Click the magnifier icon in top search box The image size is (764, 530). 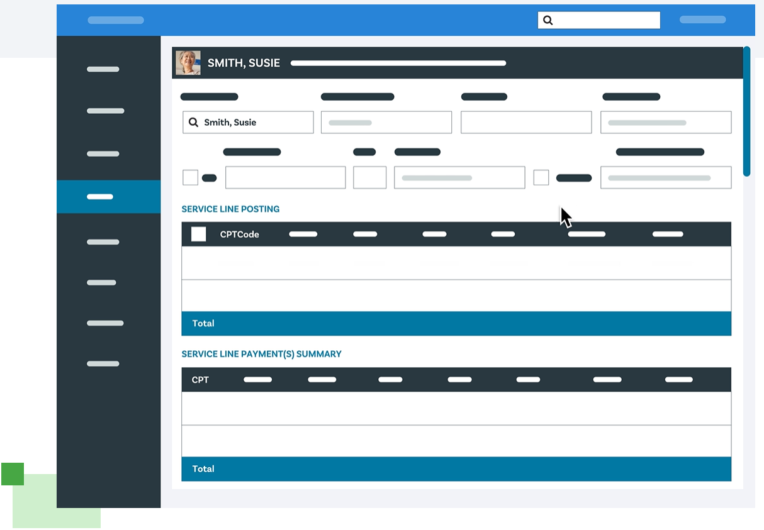tap(548, 20)
